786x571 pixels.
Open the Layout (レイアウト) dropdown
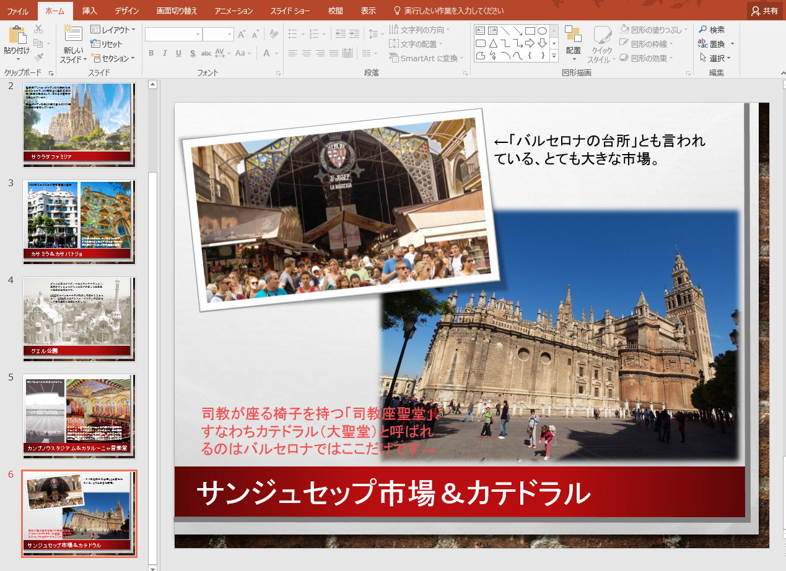[113, 30]
